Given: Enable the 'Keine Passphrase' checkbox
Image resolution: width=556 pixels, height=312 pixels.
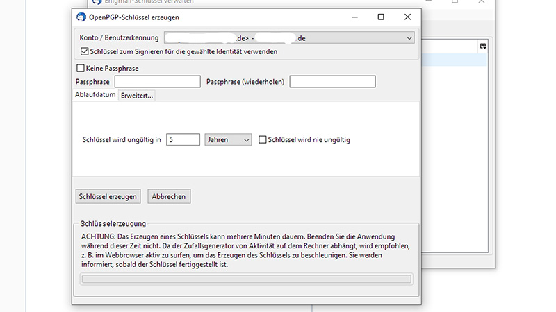Looking at the screenshot, I should [81, 69].
